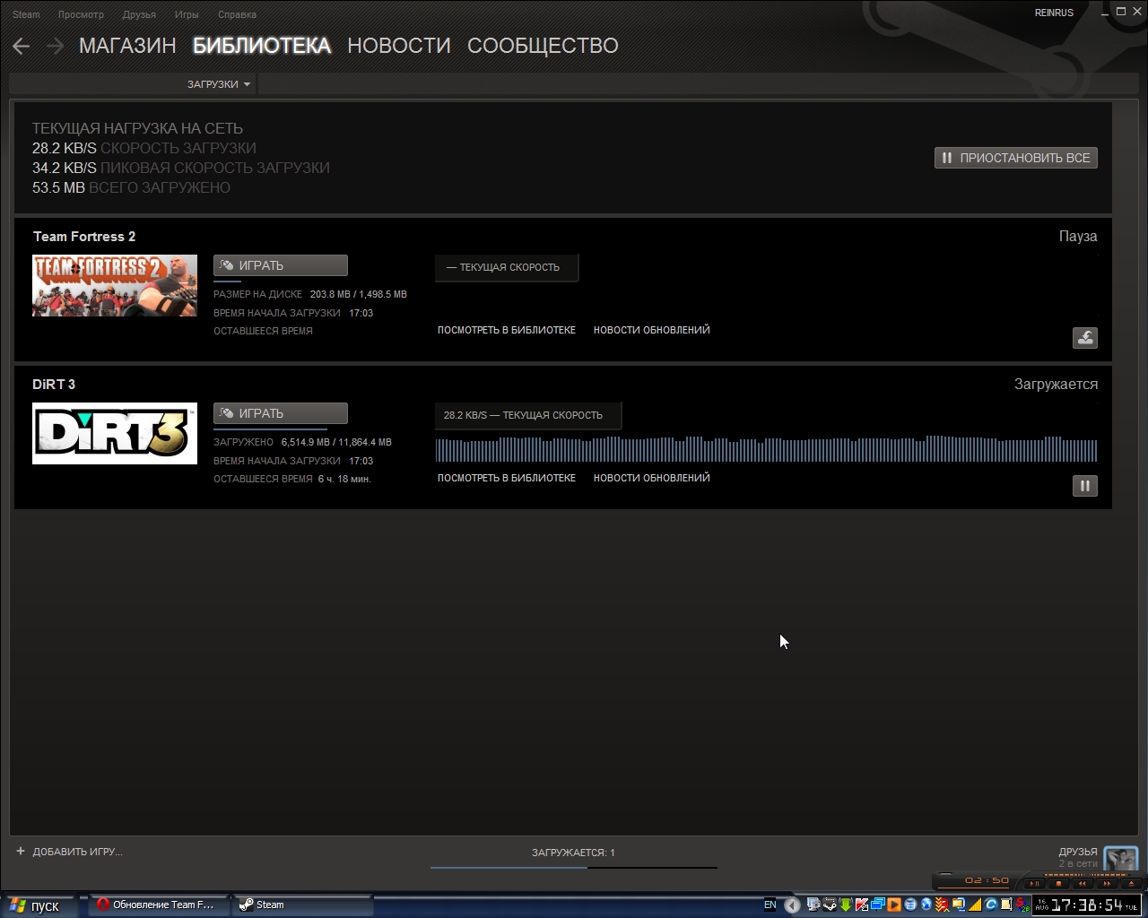Click the ЗАГРУЖАЕТСЯ: 1 status at the bottom

pyautogui.click(x=573, y=853)
